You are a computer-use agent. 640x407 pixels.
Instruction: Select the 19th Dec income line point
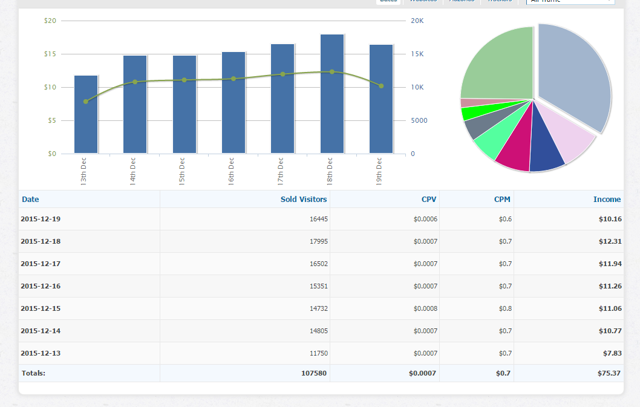click(x=381, y=86)
